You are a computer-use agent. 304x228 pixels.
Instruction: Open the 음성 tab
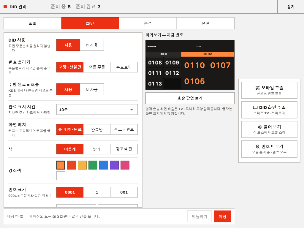pos(148,23)
